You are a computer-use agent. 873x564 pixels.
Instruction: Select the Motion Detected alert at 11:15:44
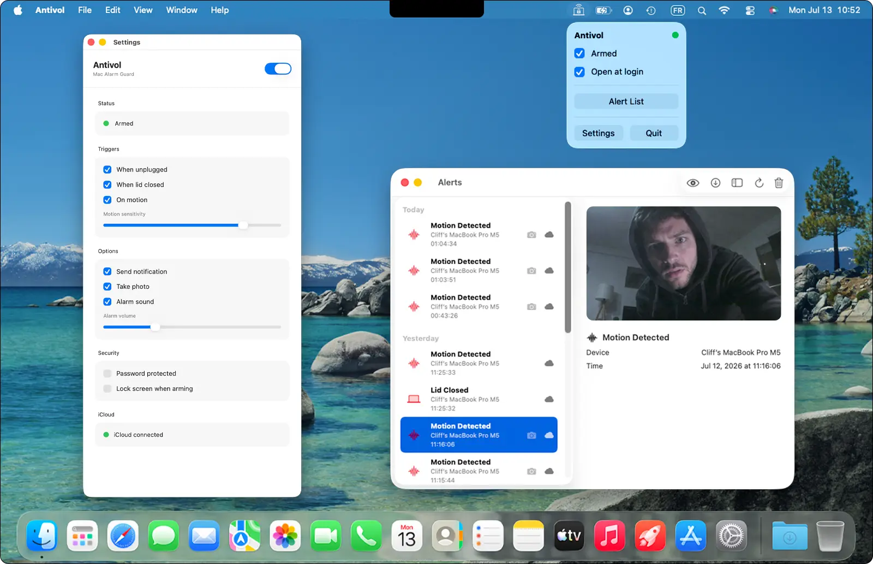pyautogui.click(x=479, y=470)
